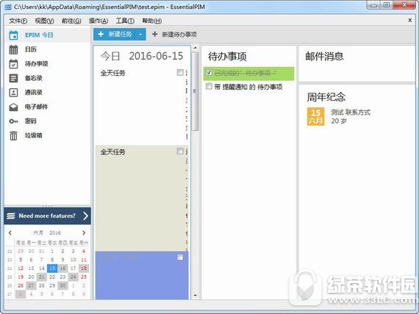Click the task list scroll up arrow

[x=195, y=48]
